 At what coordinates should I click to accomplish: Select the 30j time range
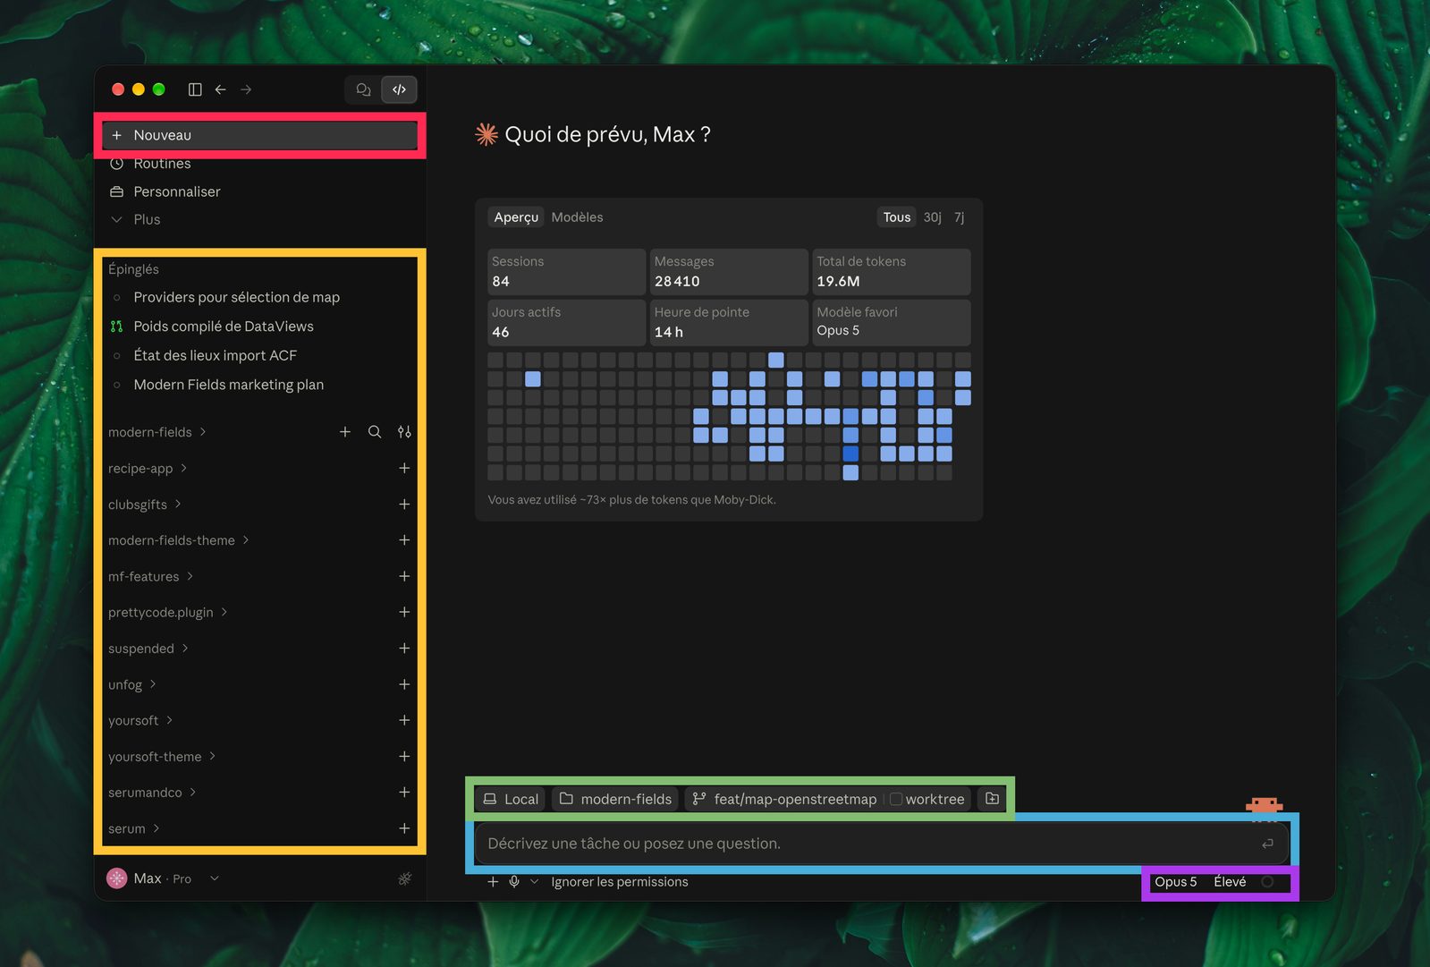tap(932, 217)
